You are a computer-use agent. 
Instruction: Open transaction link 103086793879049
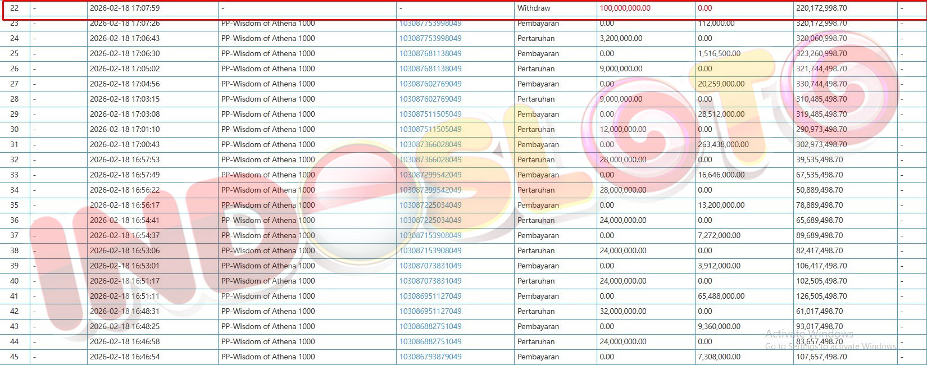pos(430,357)
